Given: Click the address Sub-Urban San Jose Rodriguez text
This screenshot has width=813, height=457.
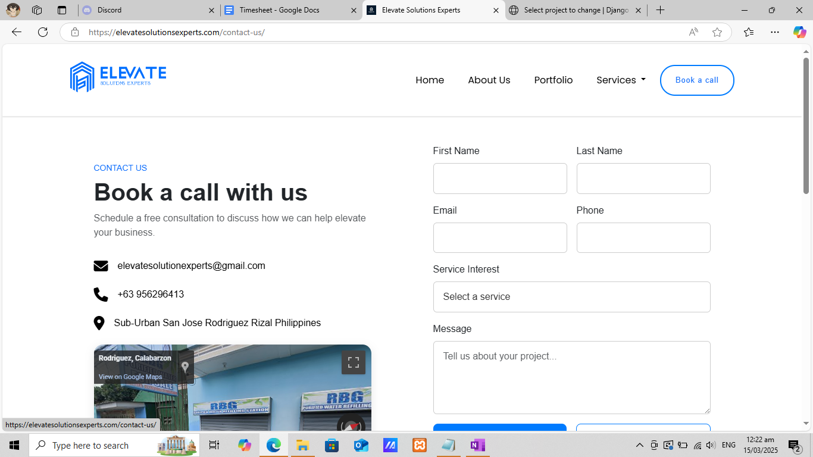Looking at the screenshot, I should click(x=217, y=323).
